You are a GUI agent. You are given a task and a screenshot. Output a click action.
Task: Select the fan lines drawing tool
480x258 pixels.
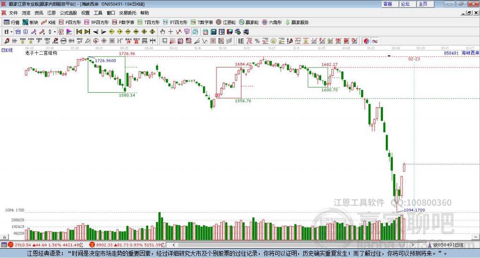point(172,41)
